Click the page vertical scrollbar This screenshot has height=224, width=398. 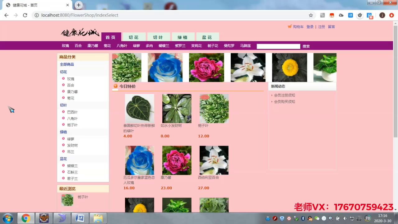coord(395,81)
